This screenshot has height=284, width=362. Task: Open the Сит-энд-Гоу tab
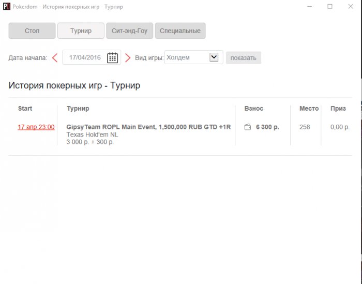pyautogui.click(x=129, y=31)
